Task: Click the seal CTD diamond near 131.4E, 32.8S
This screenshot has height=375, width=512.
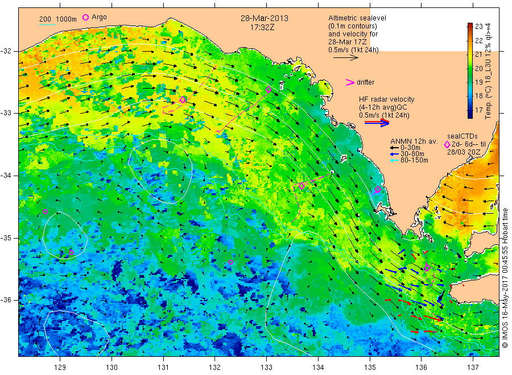Action: (183, 100)
